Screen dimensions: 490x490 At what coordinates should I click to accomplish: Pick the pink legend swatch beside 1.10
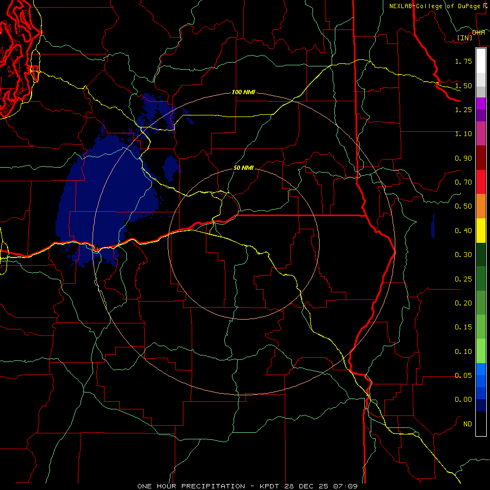click(x=481, y=133)
